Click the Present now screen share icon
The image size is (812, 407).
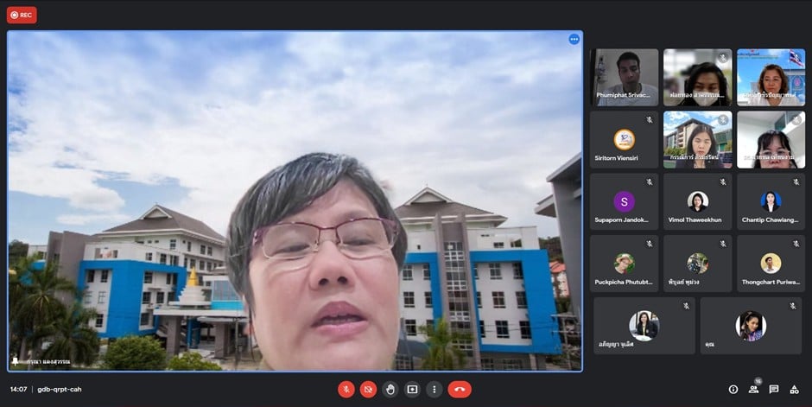pos(412,389)
